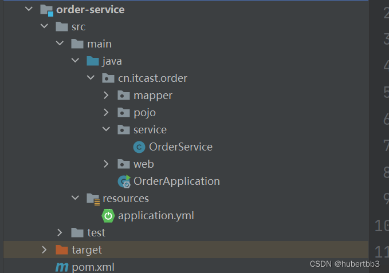Click the orange target folder icon
The width and height of the screenshot is (389, 273).
(x=62, y=250)
